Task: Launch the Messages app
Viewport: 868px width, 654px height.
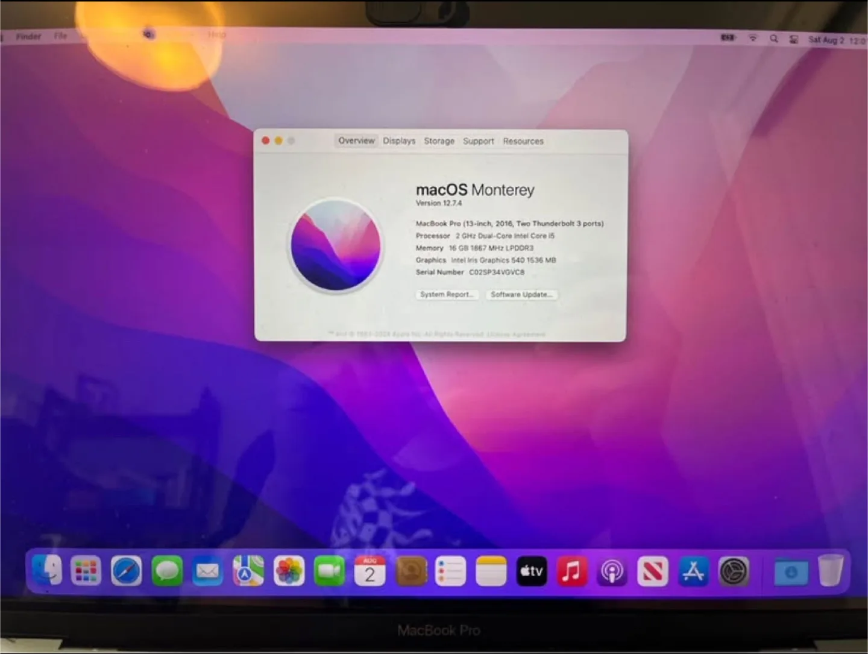Action: tap(166, 571)
